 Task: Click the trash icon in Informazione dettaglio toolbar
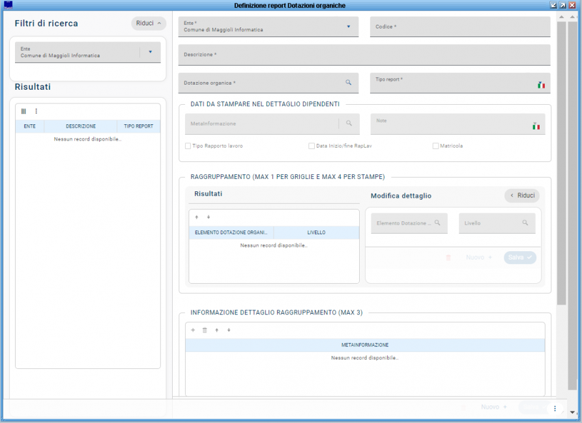coord(205,330)
